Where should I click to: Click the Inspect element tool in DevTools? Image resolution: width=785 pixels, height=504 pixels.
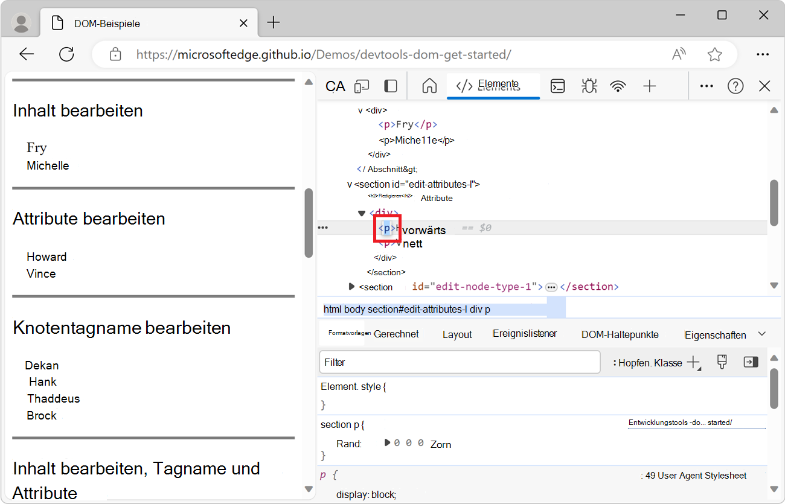(335, 86)
